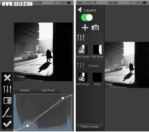This screenshot has width=149, height=132.
Task: Tap the split before/after compare icon
Action: [7, 101]
